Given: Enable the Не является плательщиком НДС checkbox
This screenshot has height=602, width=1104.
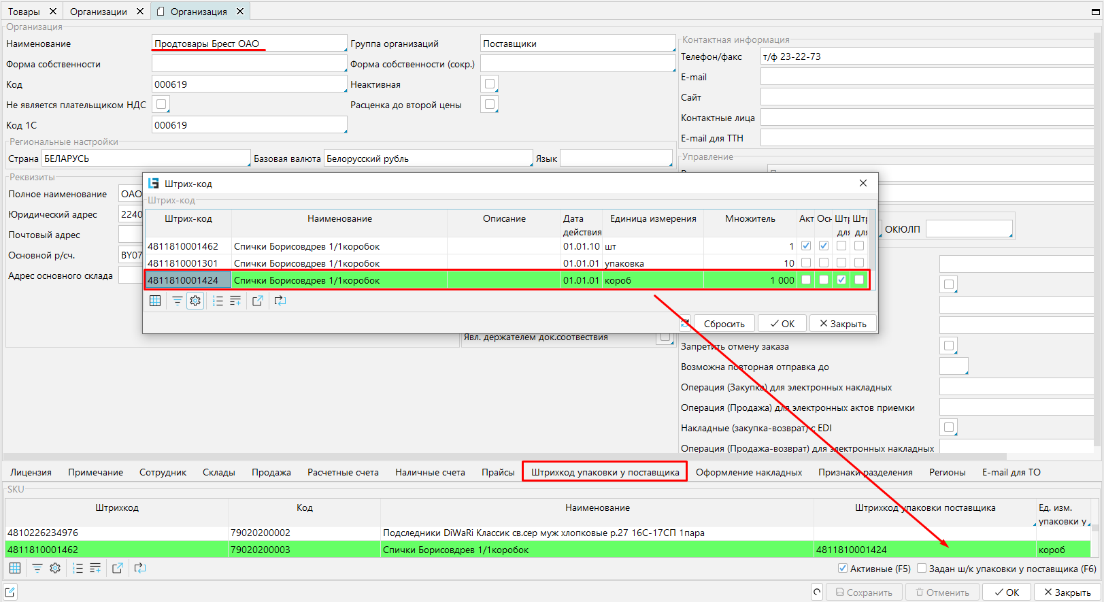Looking at the screenshot, I should click(161, 105).
